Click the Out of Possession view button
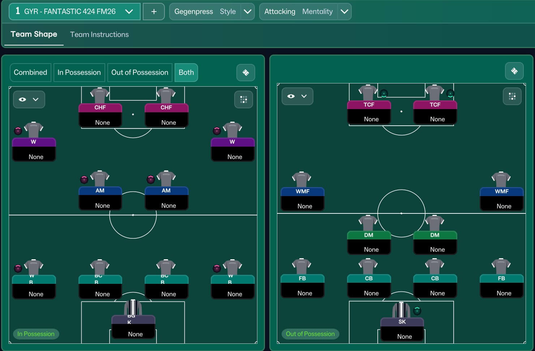This screenshot has width=535, height=351. [x=140, y=73]
